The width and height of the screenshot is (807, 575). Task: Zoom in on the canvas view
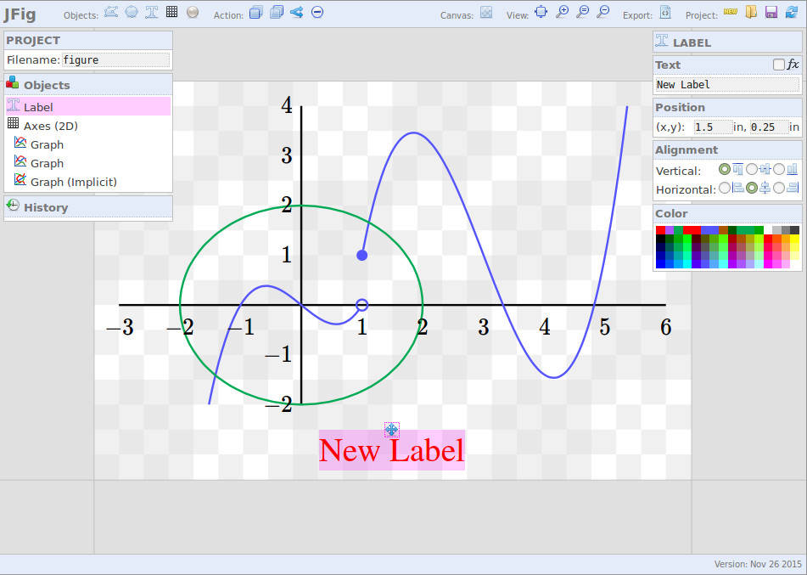(562, 12)
